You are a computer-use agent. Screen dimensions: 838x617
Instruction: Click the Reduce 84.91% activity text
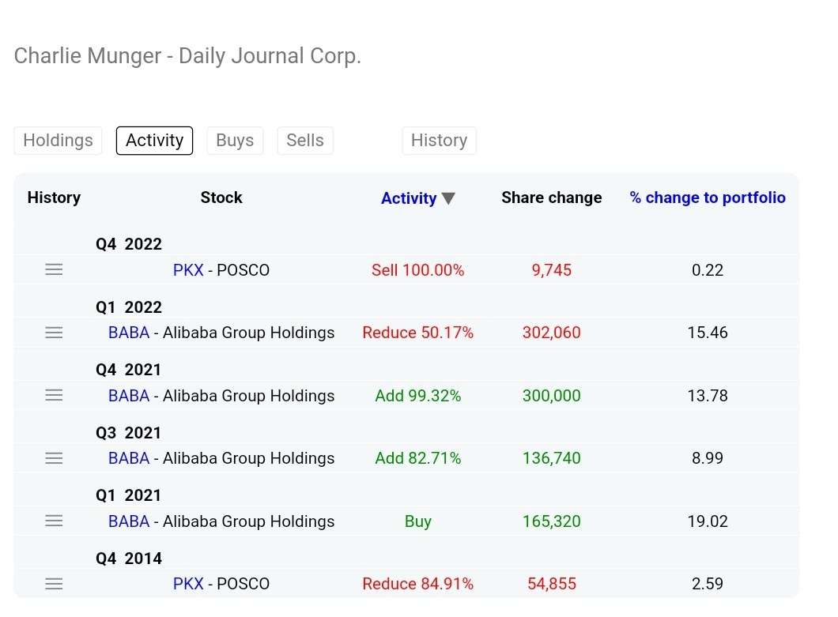click(x=418, y=584)
